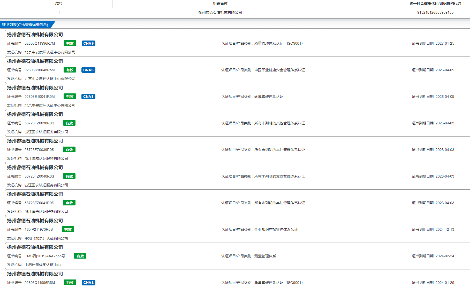
Task: Click 中国职业健康安全管理体系认证 category text
Action: tap(280, 70)
